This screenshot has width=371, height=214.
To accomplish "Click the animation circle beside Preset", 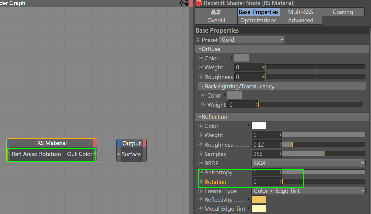I will coord(198,40).
